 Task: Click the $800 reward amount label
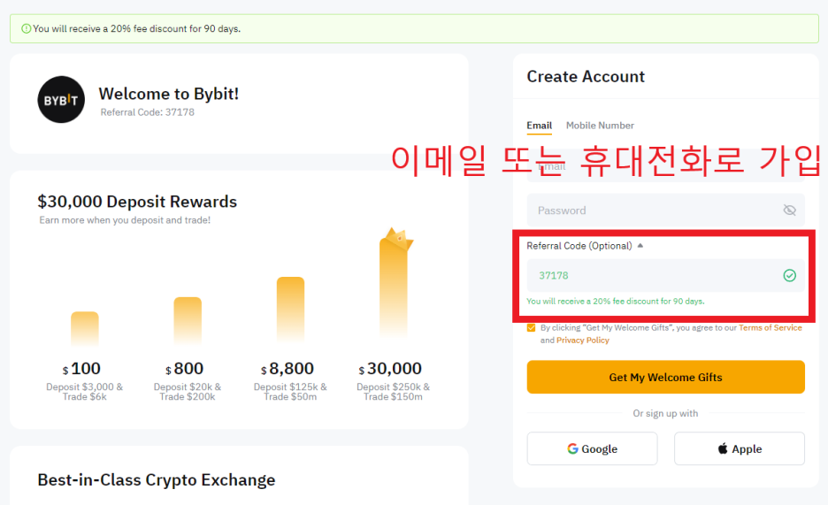coord(184,368)
